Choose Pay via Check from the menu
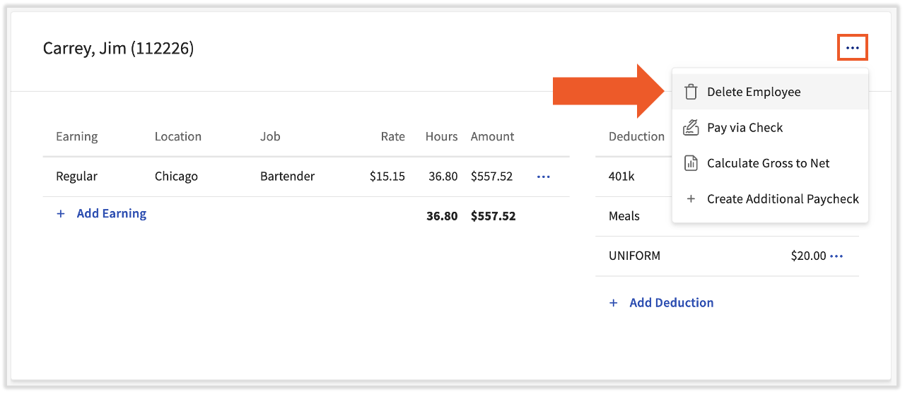This screenshot has width=905, height=394. 745,128
